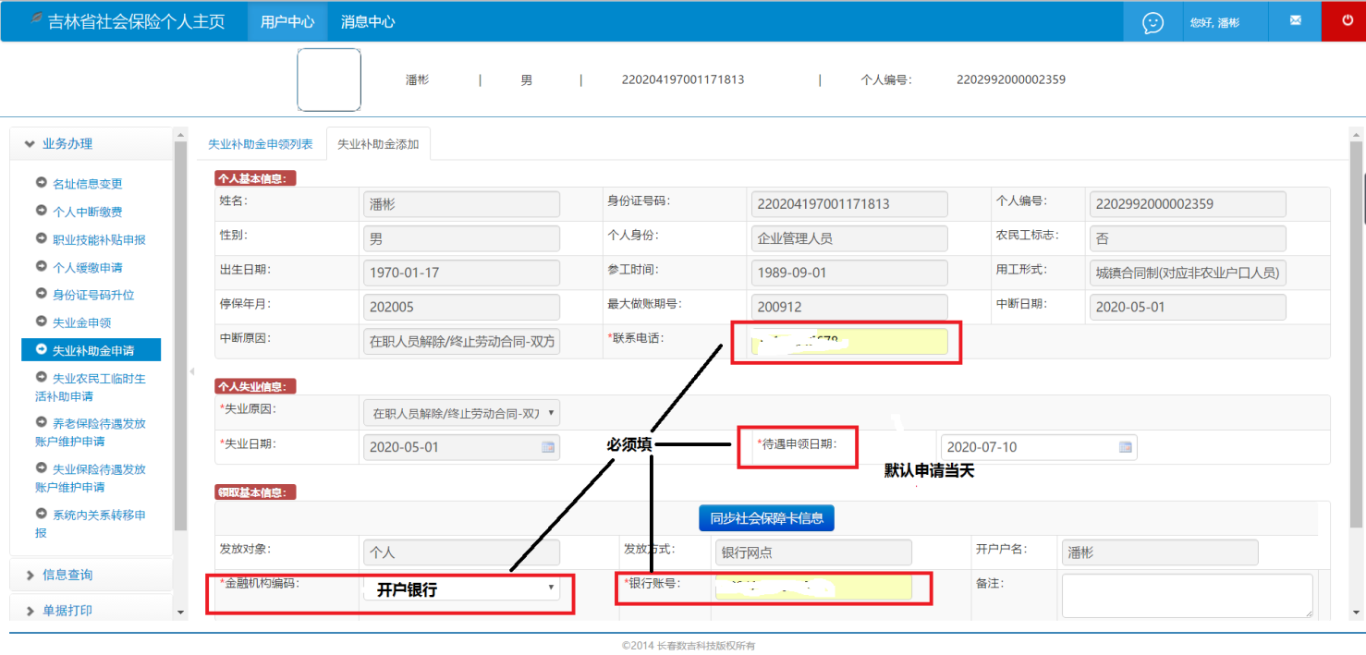
Task: Open the 金融机构编码 bank dropdown
Action: coord(551,588)
